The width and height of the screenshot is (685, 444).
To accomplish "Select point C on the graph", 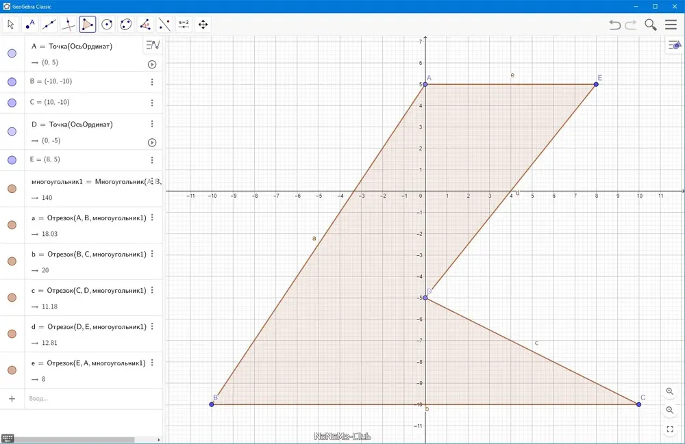I will click(638, 404).
